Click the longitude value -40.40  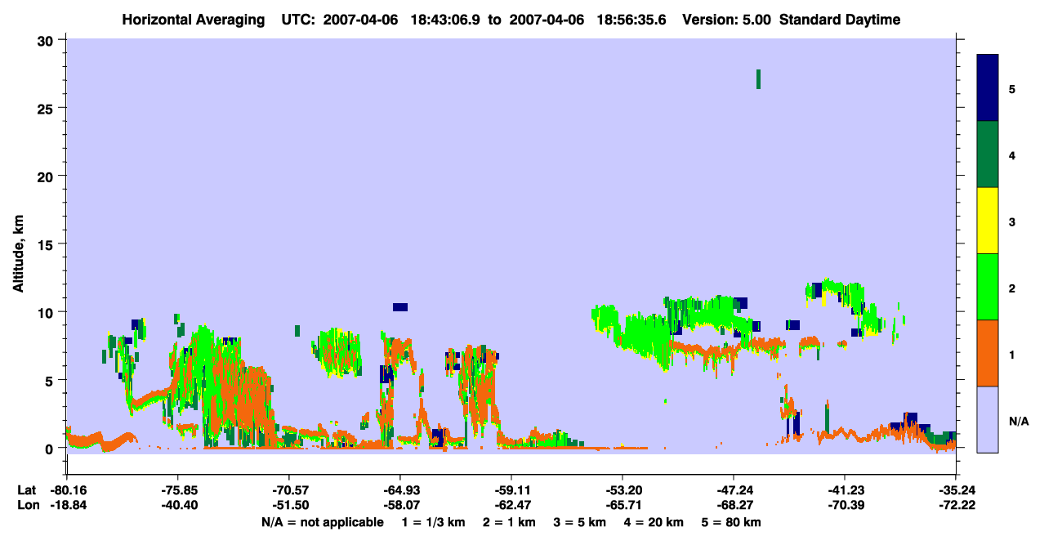point(178,506)
